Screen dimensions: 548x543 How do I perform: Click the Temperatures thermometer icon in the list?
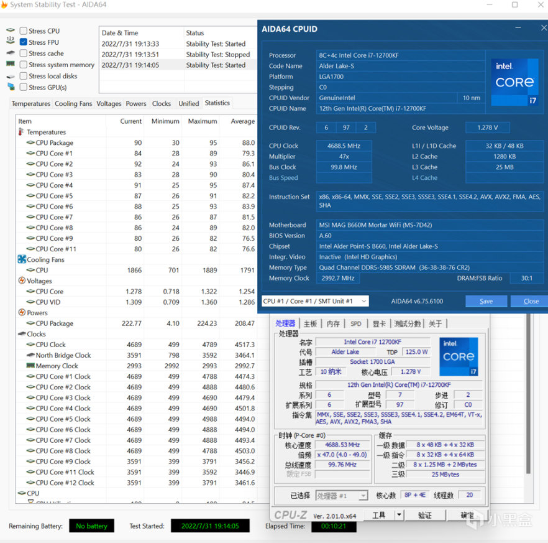(x=22, y=132)
